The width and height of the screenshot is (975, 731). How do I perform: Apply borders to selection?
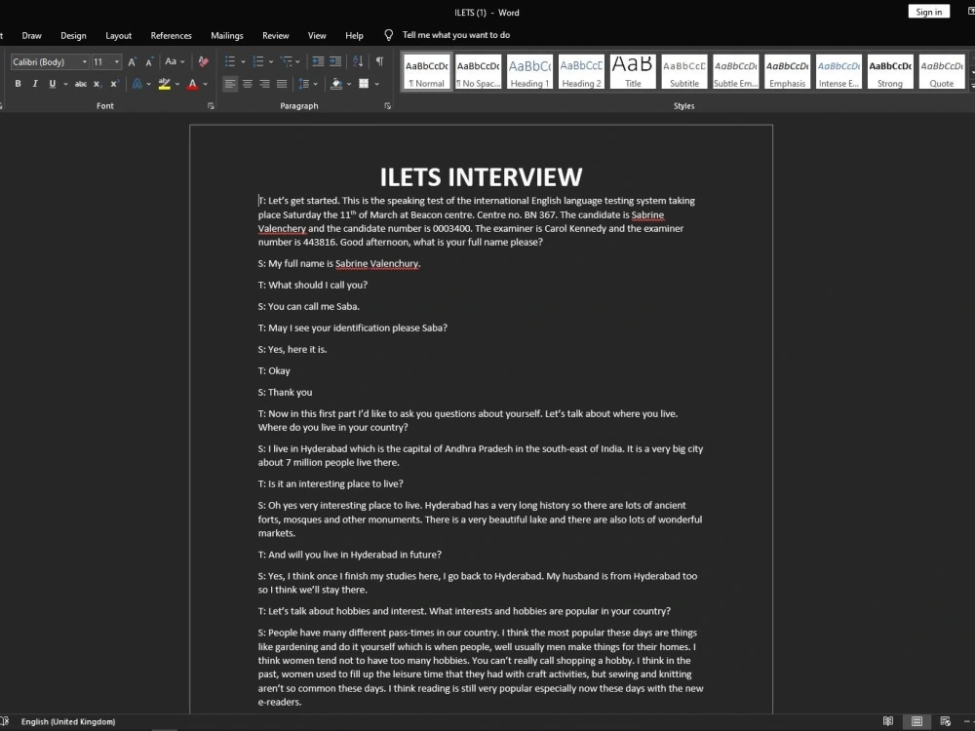pyautogui.click(x=364, y=84)
